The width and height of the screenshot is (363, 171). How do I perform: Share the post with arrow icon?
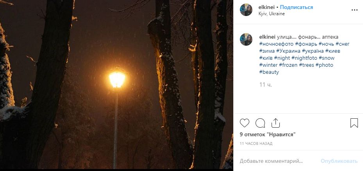pyautogui.click(x=275, y=123)
